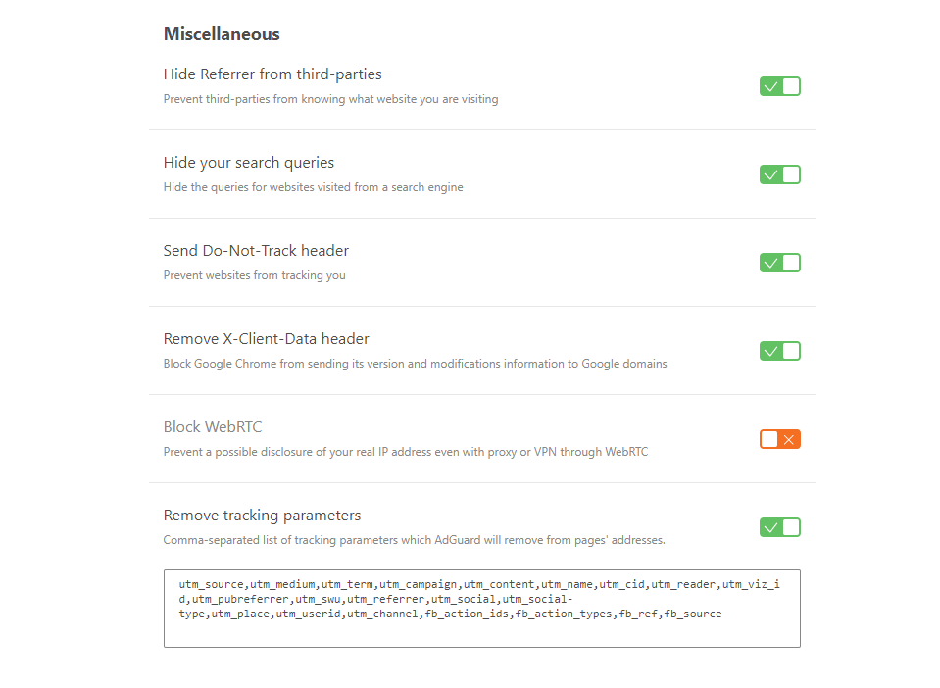Viewport: 940px width, 688px height.
Task: Click the Miscellaneous section heading
Action: (x=222, y=34)
